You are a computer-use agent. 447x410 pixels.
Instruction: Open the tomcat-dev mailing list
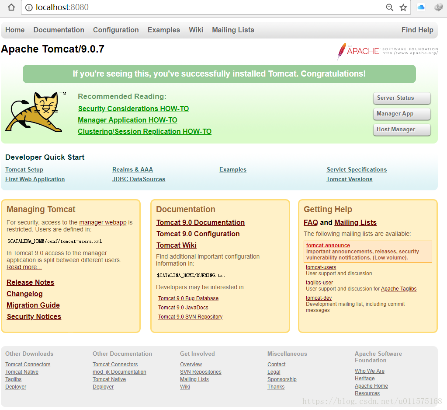319,298
